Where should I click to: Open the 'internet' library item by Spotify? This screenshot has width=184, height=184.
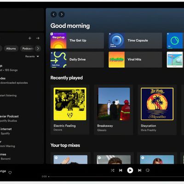pyautogui.click(x=22, y=131)
